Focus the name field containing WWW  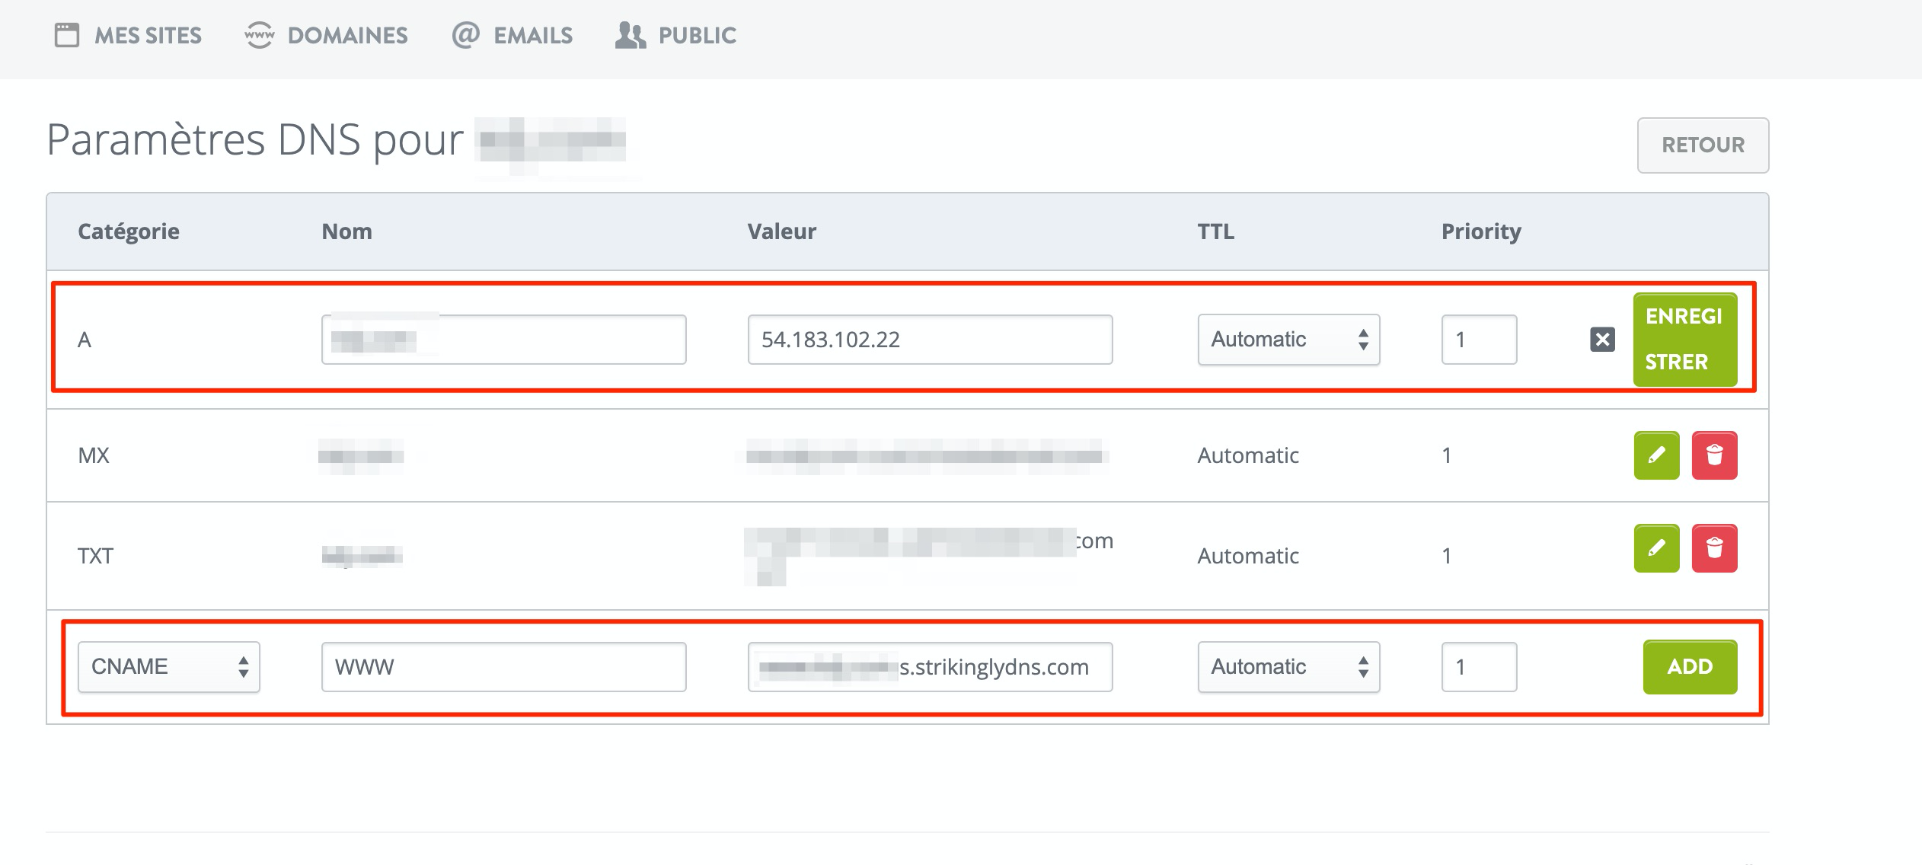point(503,667)
